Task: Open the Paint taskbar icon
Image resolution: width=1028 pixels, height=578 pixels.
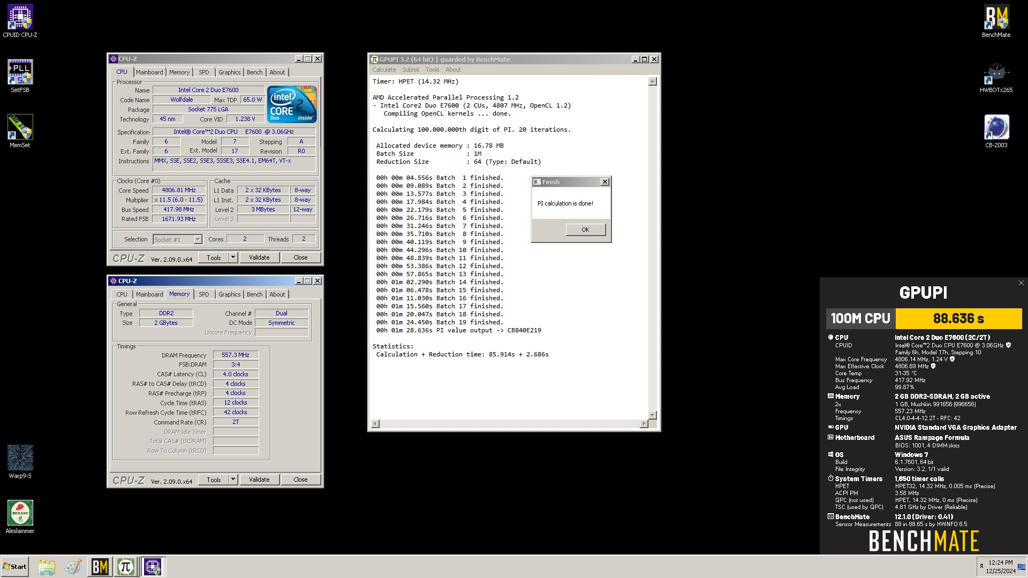Action: [x=73, y=567]
